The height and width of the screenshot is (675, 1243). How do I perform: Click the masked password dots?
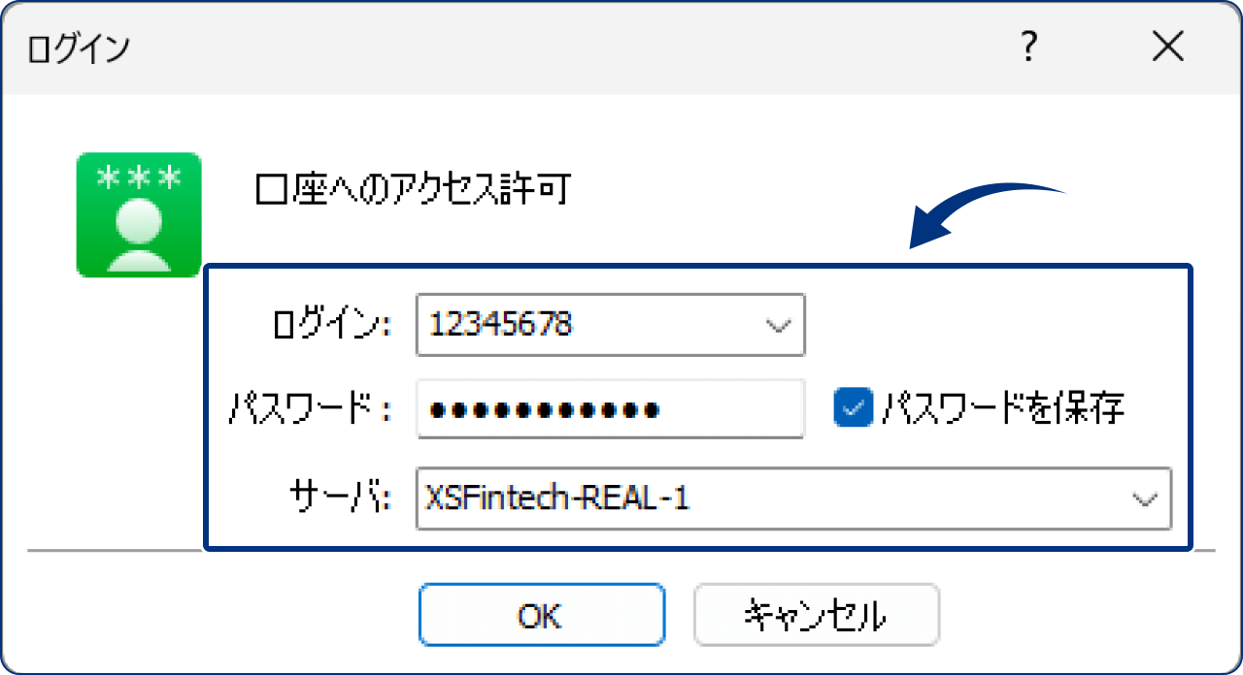click(544, 408)
